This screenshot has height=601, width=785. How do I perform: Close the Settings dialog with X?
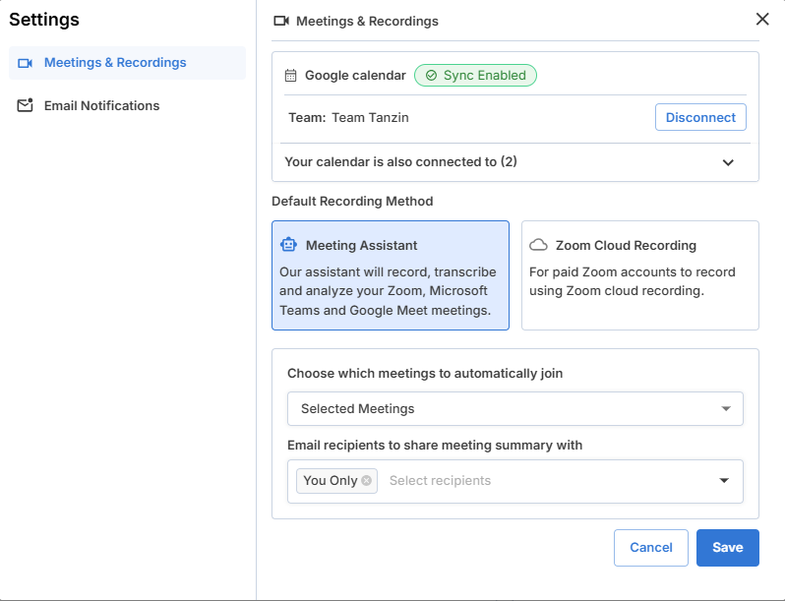762,19
